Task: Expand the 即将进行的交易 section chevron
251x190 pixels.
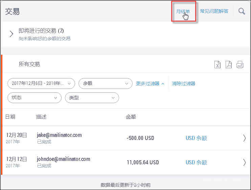Action: (x=11, y=34)
